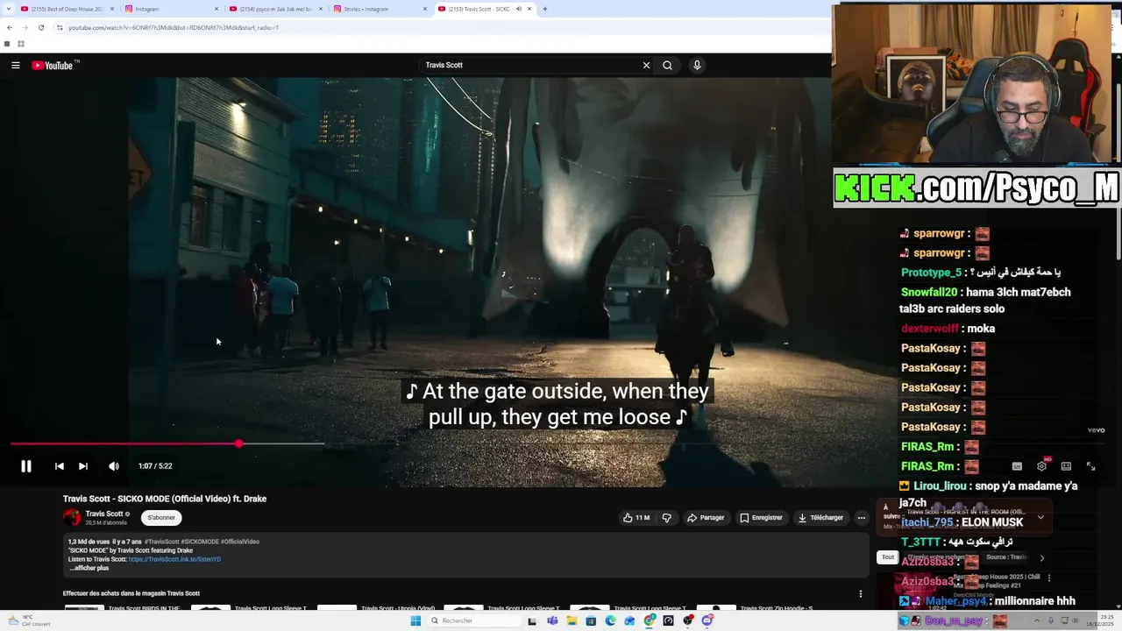Focus the YouTube search field

pos(530,65)
